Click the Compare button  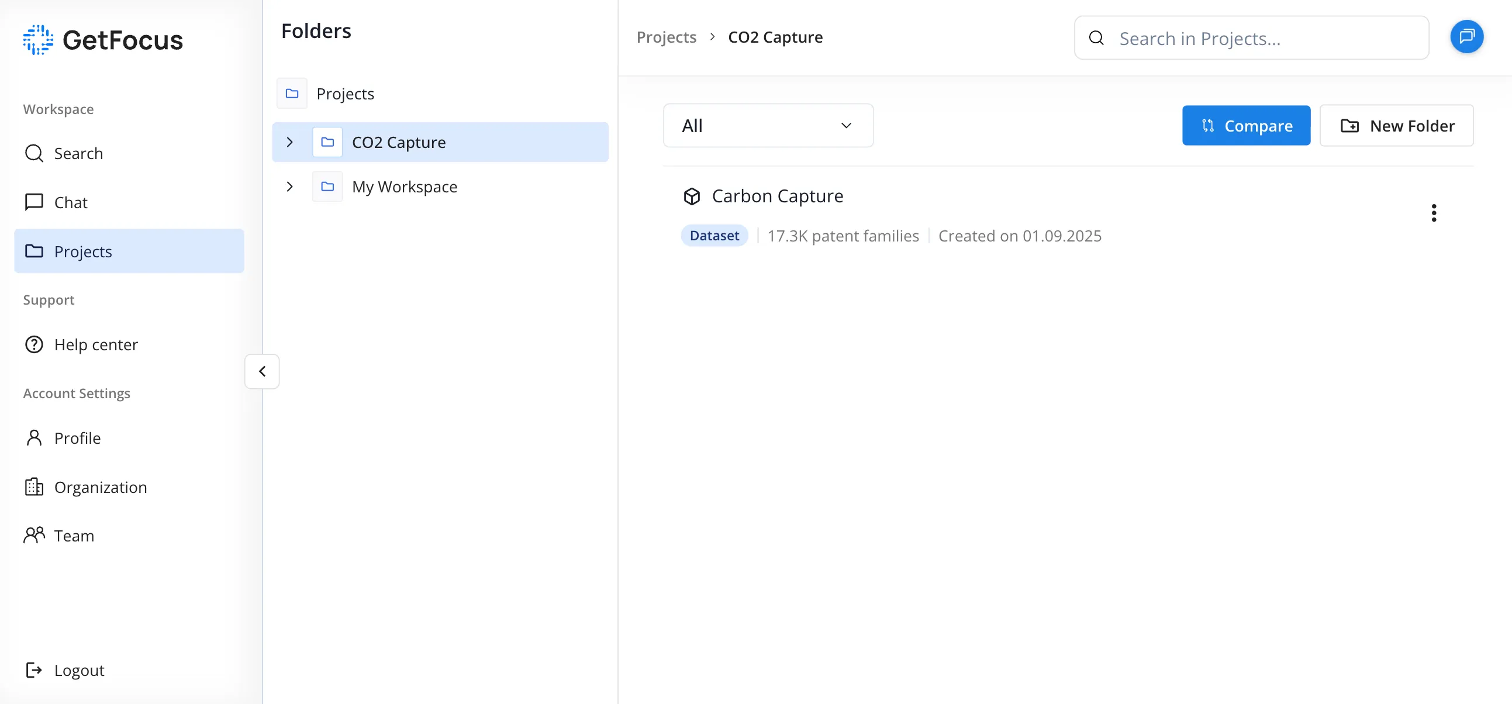click(x=1246, y=126)
